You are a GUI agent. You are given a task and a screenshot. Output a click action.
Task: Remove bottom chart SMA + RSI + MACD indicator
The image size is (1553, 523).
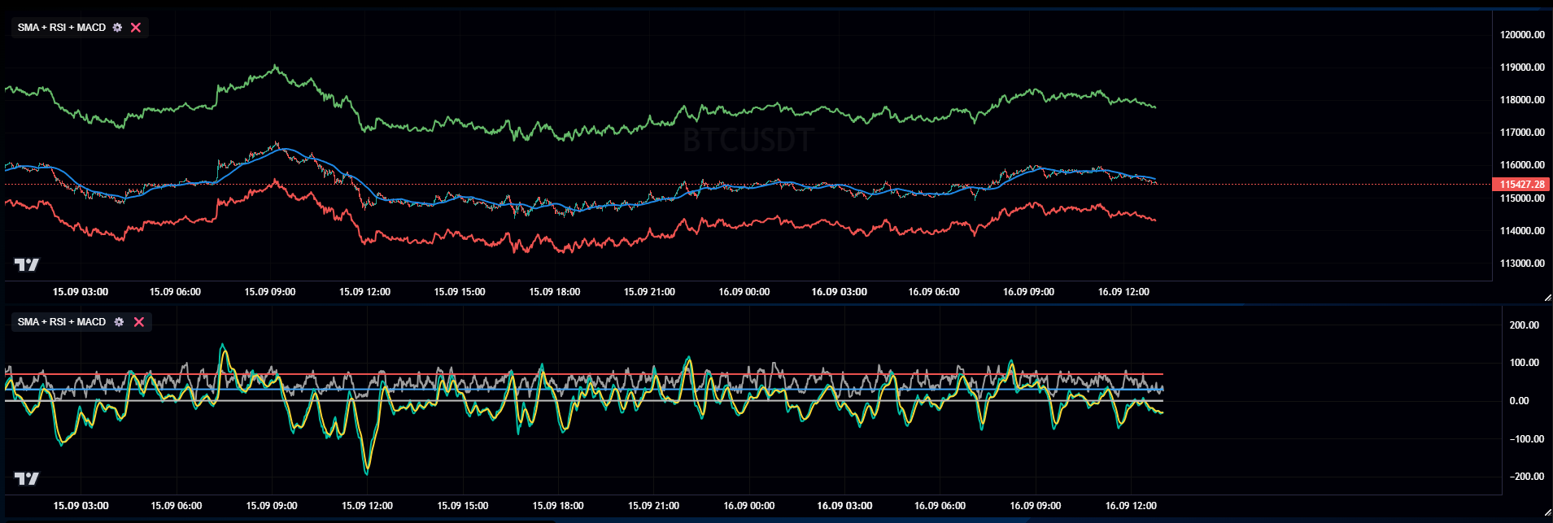point(139,322)
